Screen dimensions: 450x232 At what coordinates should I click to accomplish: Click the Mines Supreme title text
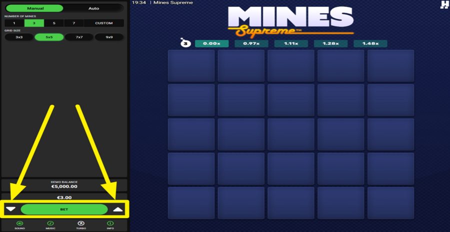pos(173,2)
